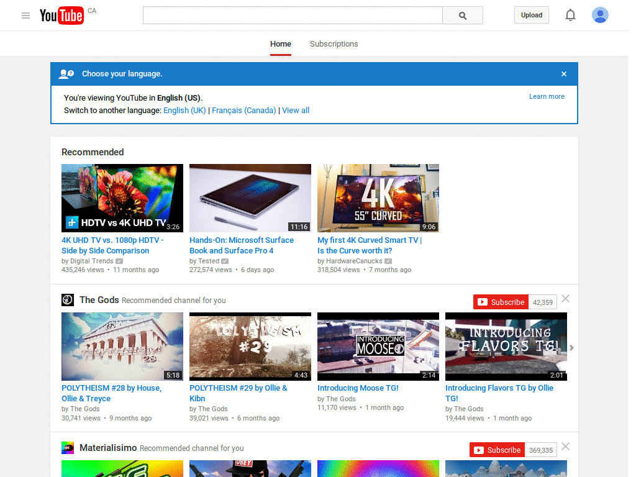636x477 pixels.
Task: Open Learn more link in banner
Action: [x=547, y=96]
